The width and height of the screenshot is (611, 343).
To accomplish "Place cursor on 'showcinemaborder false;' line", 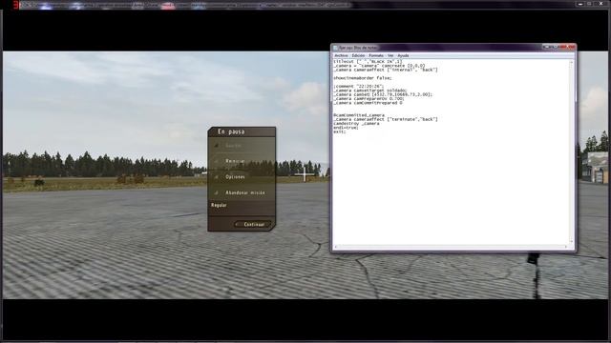I will click(x=363, y=78).
